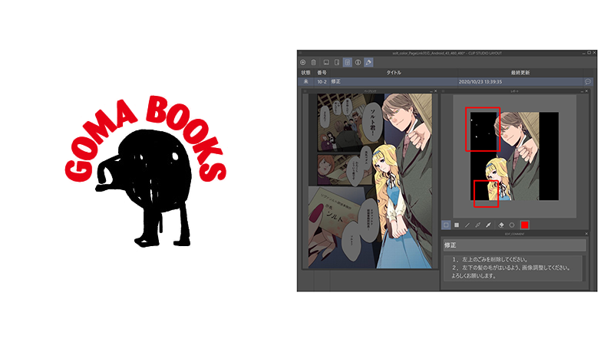Close the right report image panel

click(x=586, y=91)
